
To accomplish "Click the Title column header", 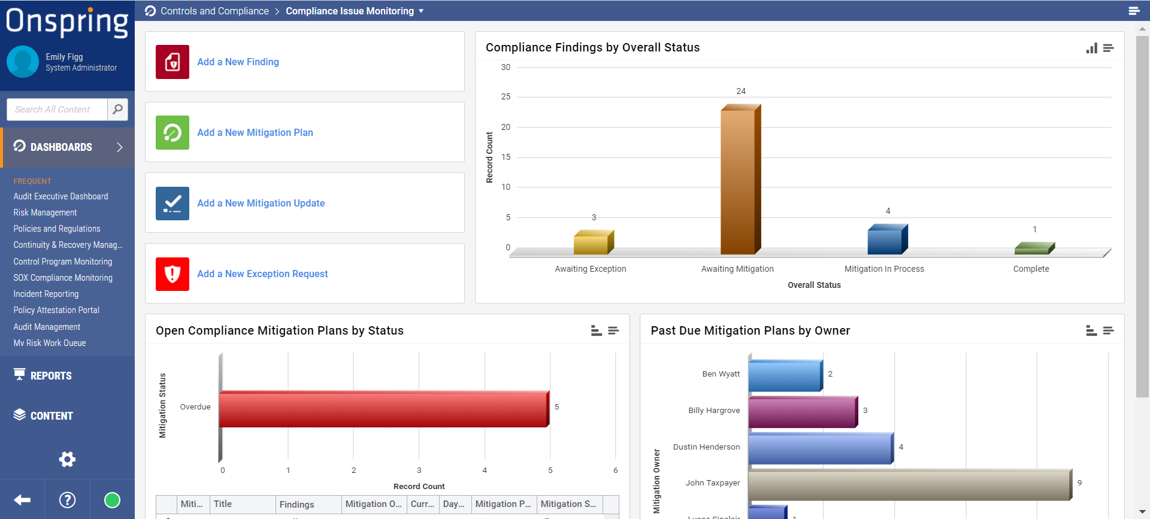I will [243, 504].
